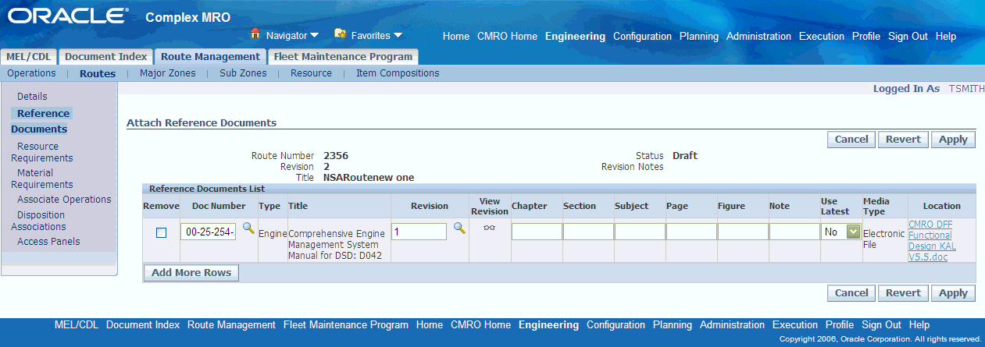
Task: Open Disposition Associations in side menu
Action: pyautogui.click(x=40, y=221)
